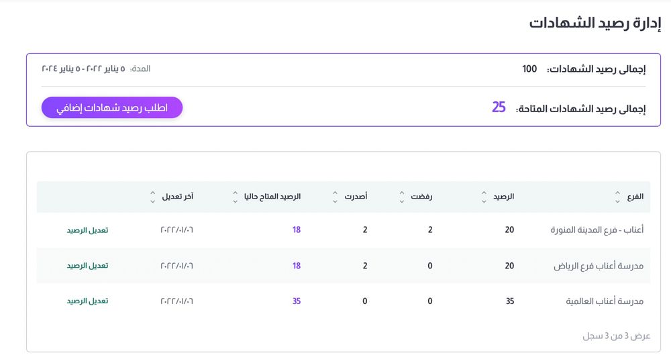The image size is (671, 357).
Task: Click available balance 18 in المدينة المنورة row
Action: coord(297,230)
